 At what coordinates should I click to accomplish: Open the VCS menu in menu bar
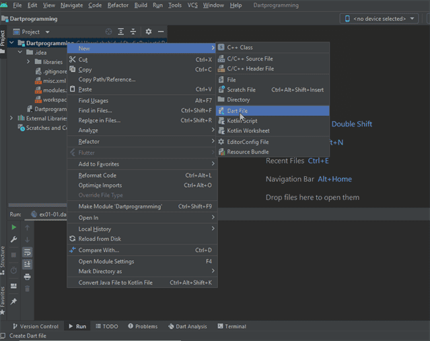[192, 5]
